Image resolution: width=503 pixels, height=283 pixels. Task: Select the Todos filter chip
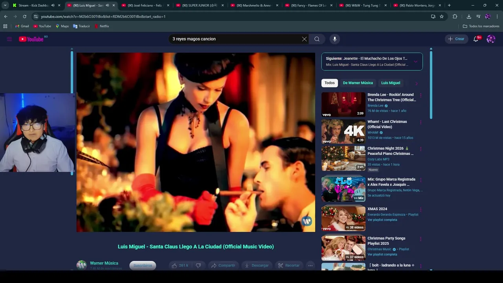[x=330, y=83]
